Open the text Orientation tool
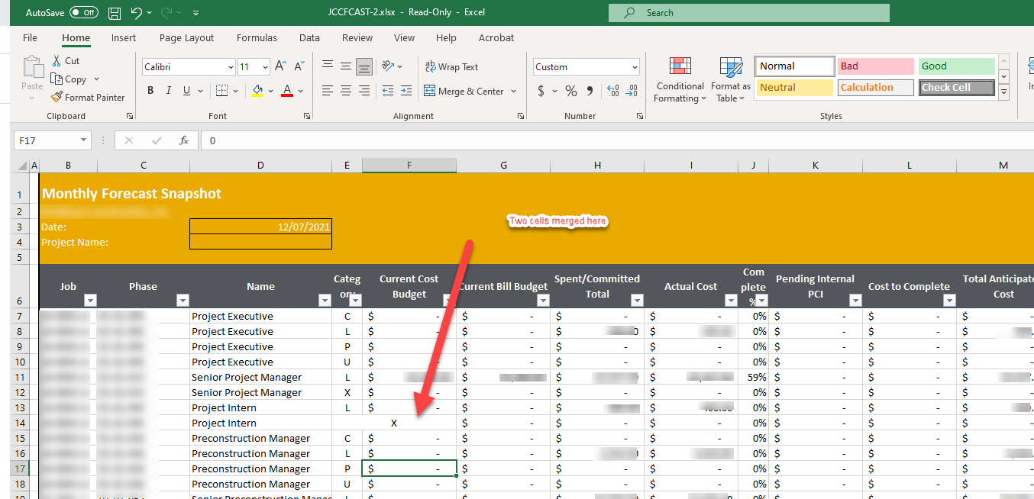 point(388,66)
